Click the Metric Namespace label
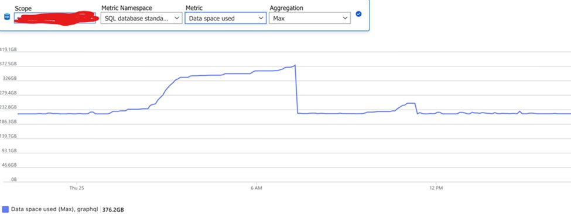 tap(126, 8)
